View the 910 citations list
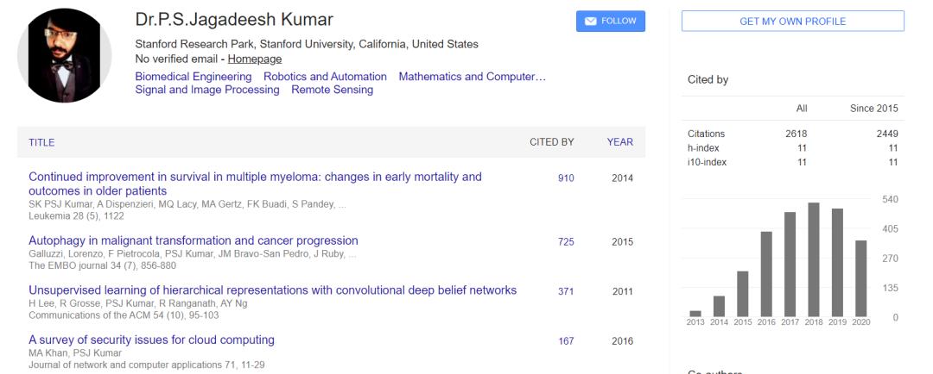 [566, 178]
